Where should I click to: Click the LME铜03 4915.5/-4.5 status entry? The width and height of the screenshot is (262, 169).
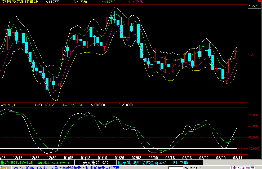[54, 163]
